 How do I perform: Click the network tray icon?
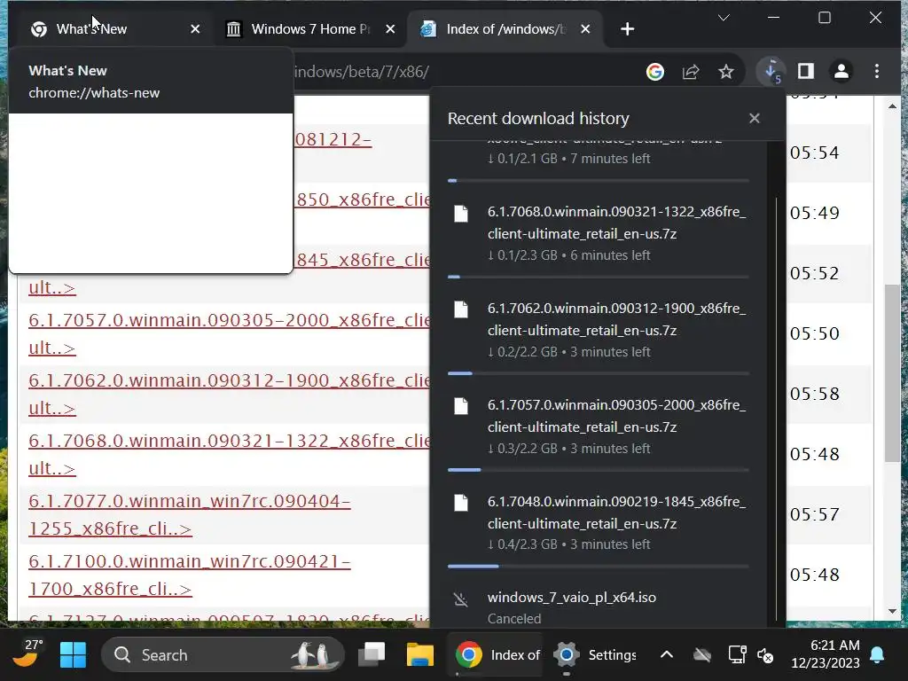737,655
